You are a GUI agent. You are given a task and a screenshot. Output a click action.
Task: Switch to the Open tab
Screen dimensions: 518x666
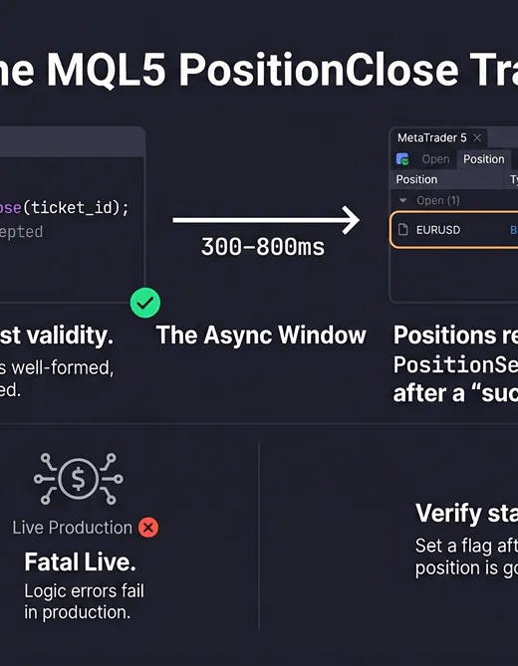(x=435, y=159)
